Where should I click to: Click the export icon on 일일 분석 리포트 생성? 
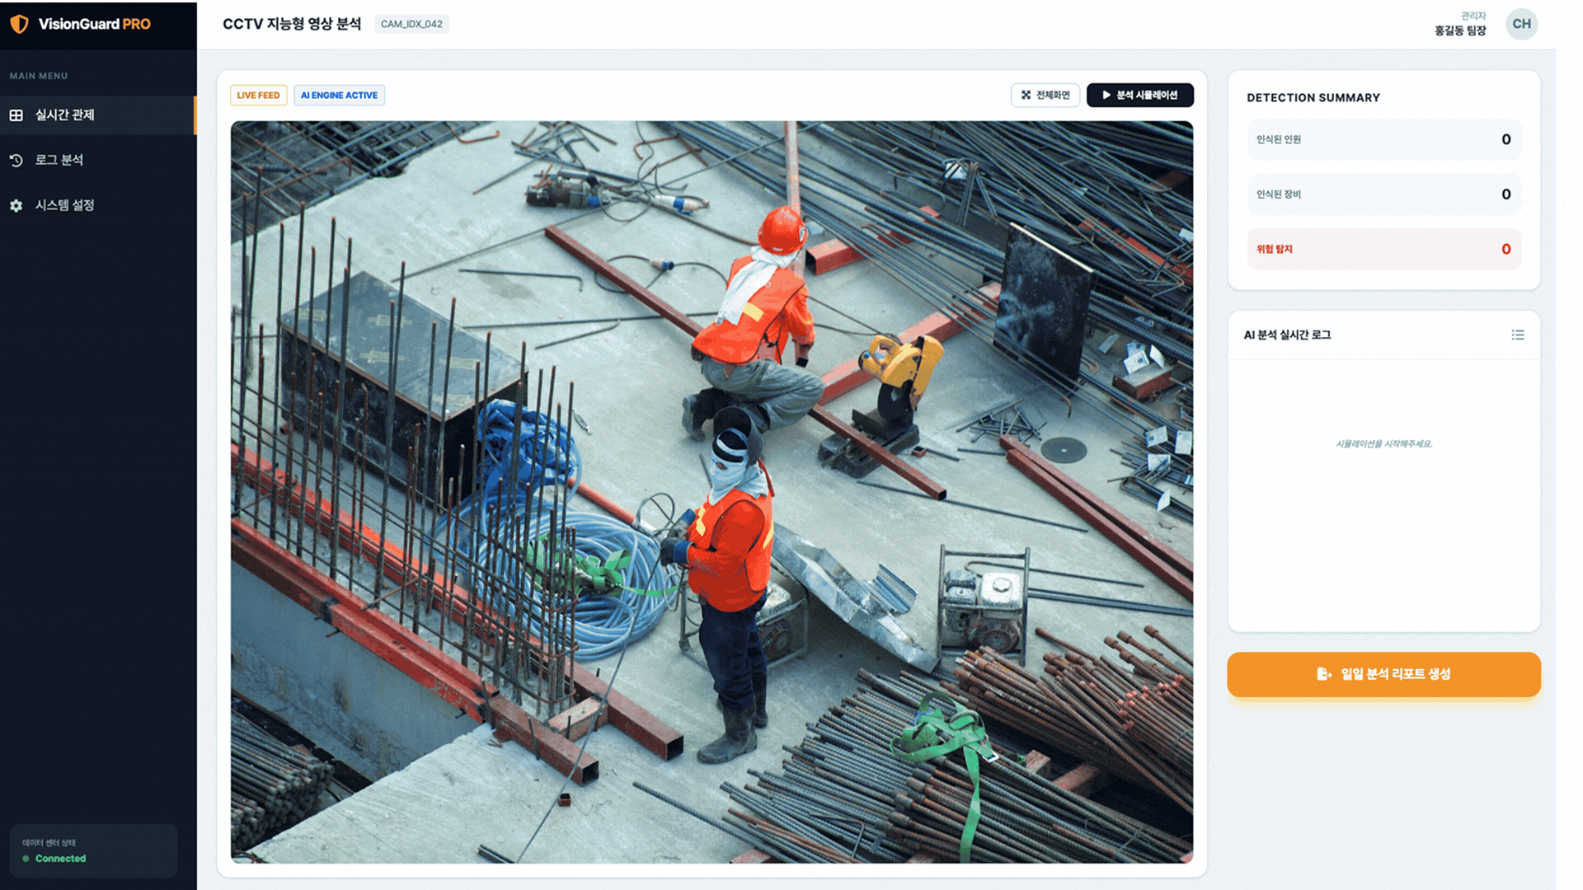coord(1323,674)
